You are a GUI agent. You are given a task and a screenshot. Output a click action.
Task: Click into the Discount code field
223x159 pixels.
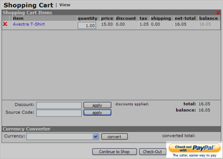[59, 105]
